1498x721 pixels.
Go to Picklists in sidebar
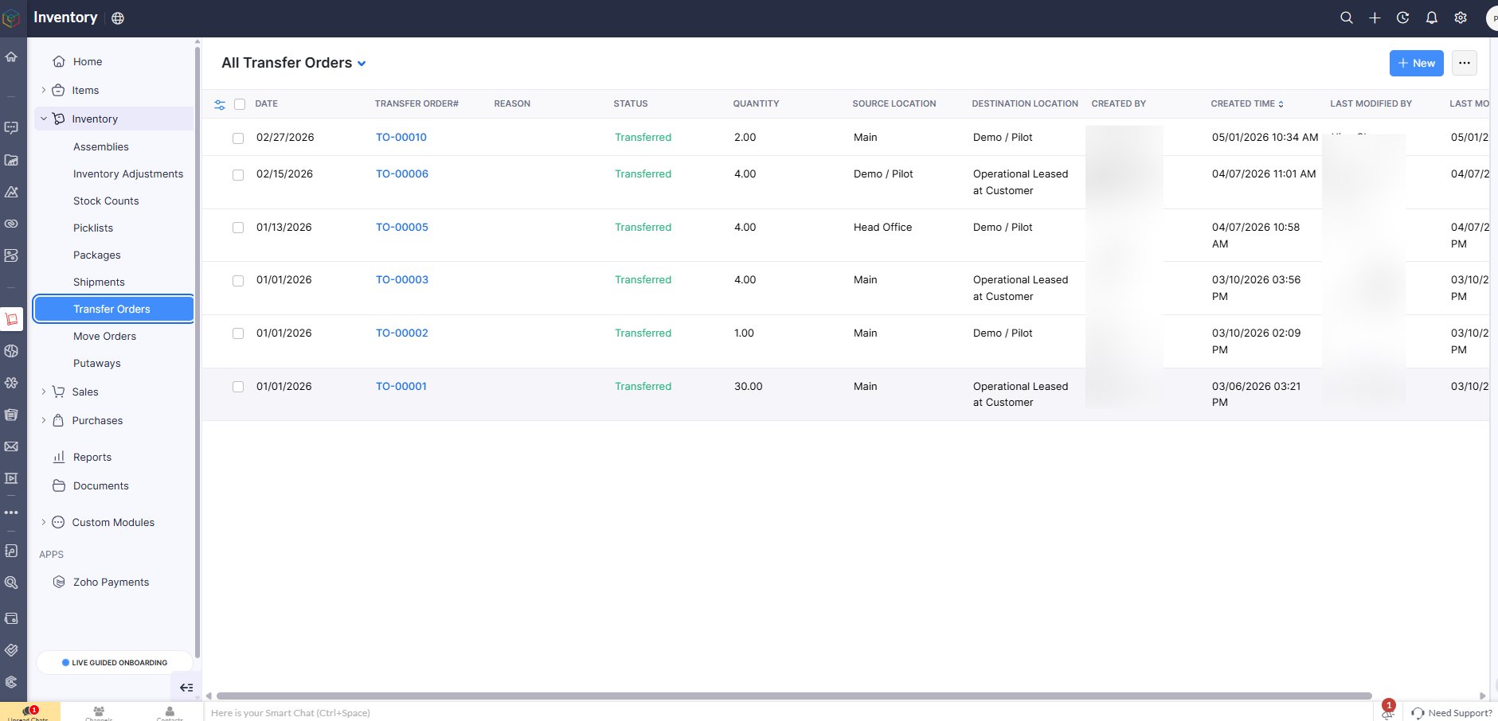(x=93, y=228)
